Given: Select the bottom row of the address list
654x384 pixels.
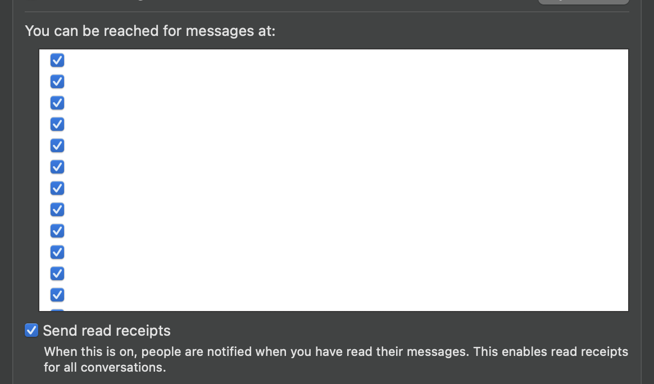Looking at the screenshot, I should click(x=225, y=295).
